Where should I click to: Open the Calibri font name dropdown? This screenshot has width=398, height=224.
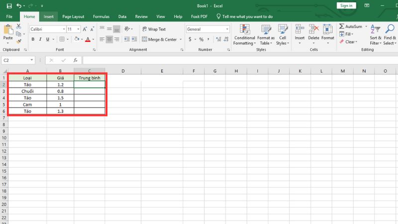(64, 29)
